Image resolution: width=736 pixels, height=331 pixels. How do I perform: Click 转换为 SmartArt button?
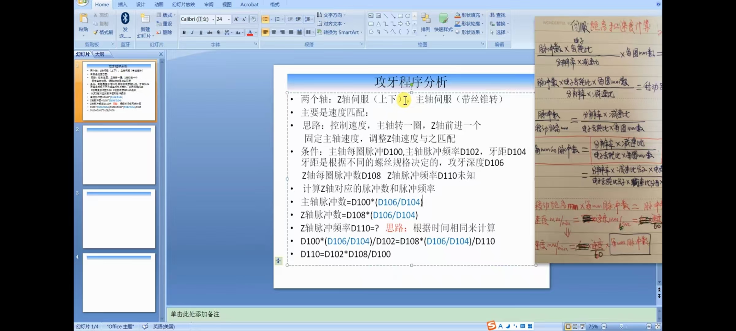(340, 32)
